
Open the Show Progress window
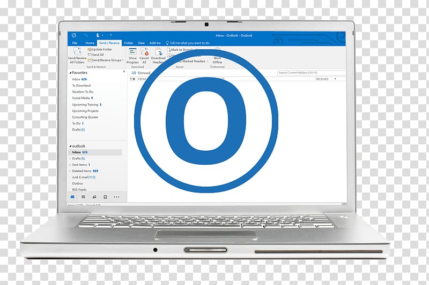pyautogui.click(x=132, y=56)
